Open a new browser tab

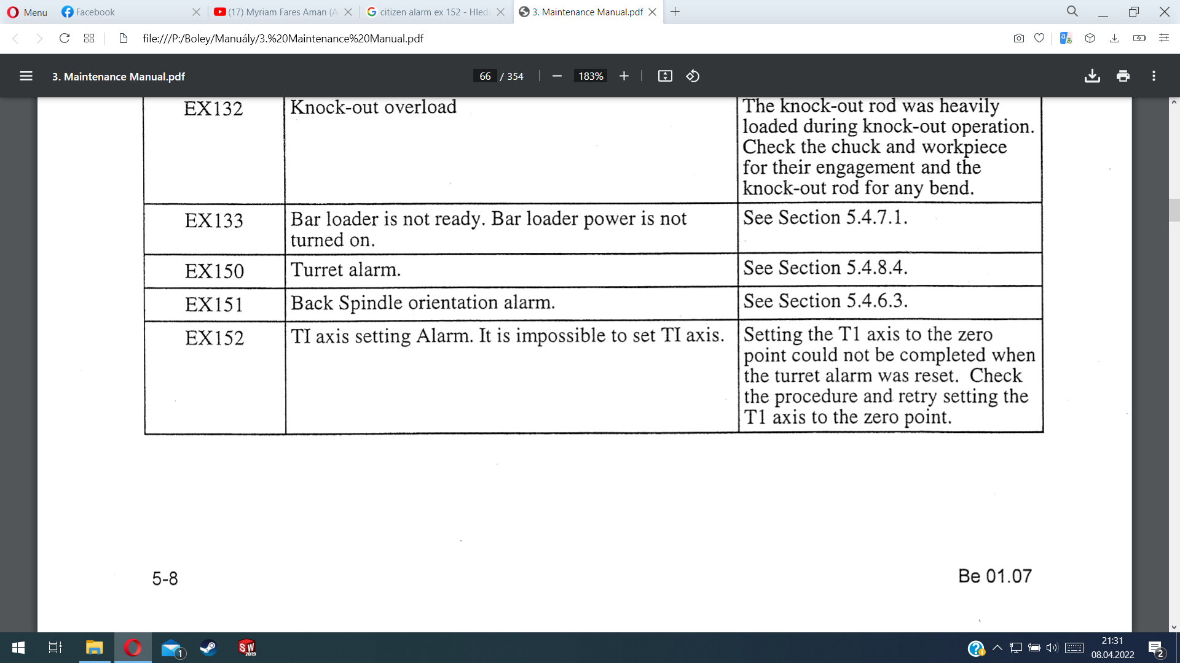coord(675,12)
